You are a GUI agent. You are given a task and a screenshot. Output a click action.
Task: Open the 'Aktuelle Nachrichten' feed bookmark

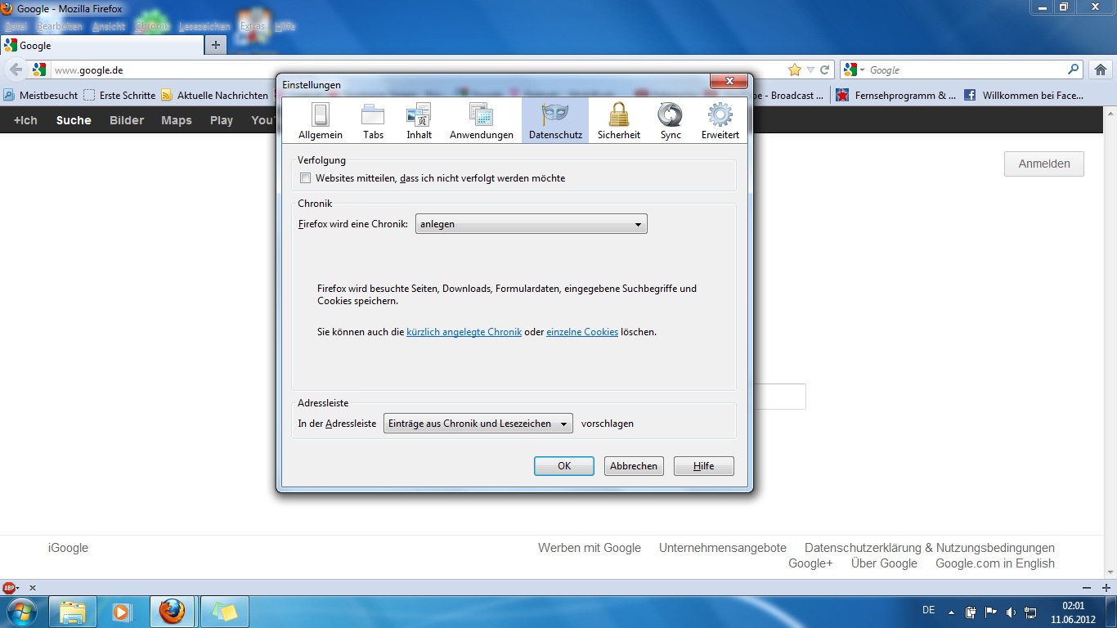215,95
